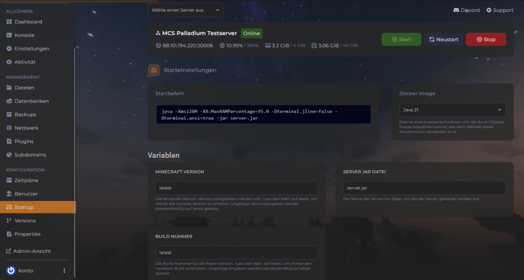524x280 pixels.
Task: Open the Backups menu item
Action: pyautogui.click(x=25, y=115)
